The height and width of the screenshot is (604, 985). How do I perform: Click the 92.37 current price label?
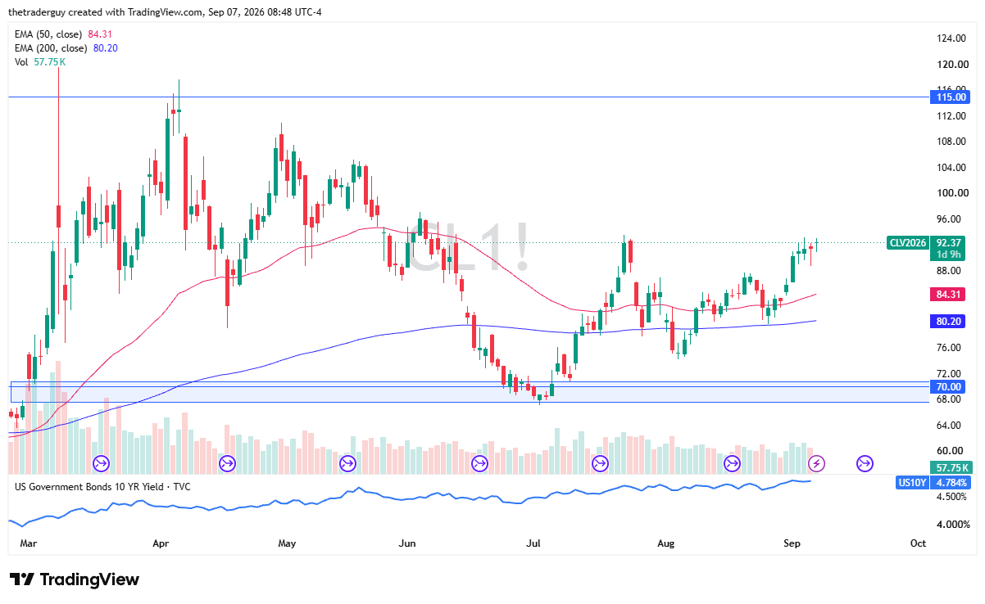[949, 242]
